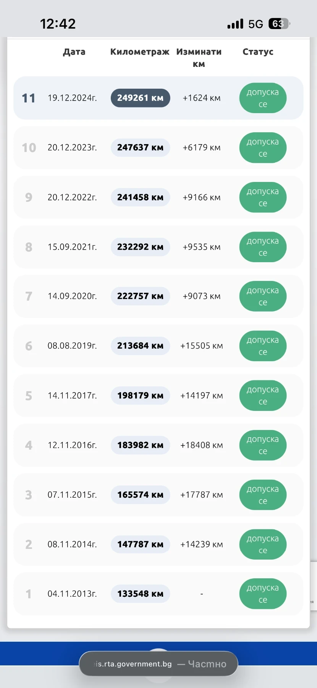Tap the 5G network indicator
Screen dimensions: 317x688
point(256,24)
